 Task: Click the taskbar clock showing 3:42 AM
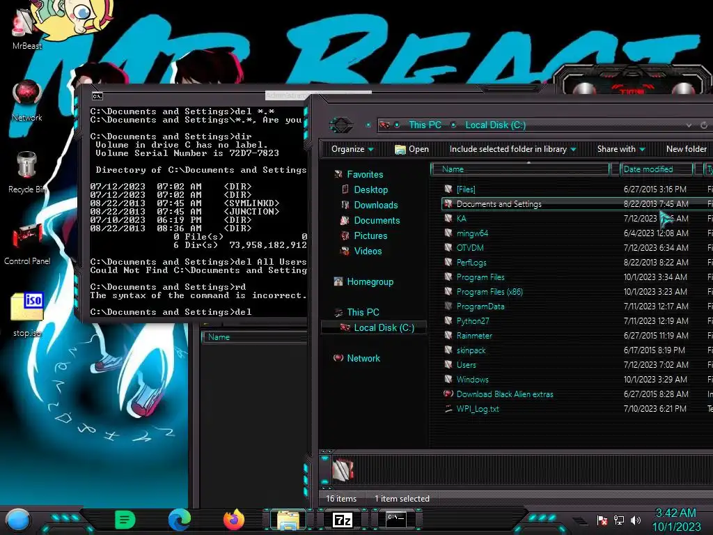pyautogui.click(x=676, y=520)
